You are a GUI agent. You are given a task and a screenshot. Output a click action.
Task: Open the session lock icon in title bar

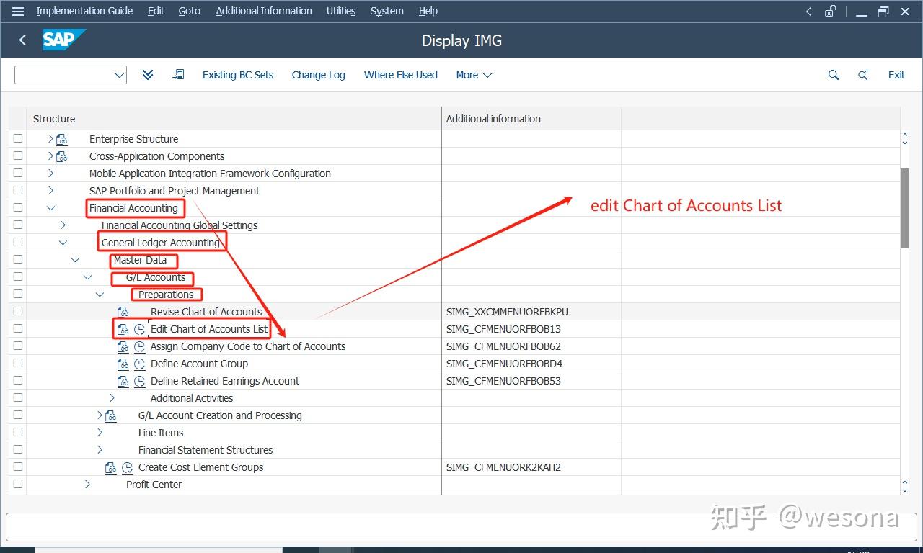coord(830,11)
